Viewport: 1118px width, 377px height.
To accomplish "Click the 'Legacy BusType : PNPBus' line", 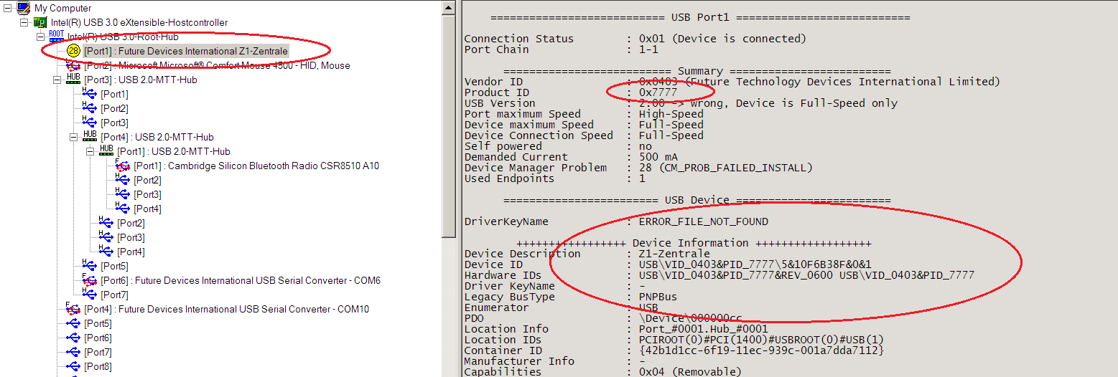I will (571, 297).
